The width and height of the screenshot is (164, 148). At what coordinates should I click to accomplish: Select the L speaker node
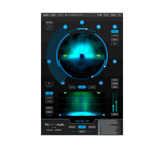coord(65,27)
